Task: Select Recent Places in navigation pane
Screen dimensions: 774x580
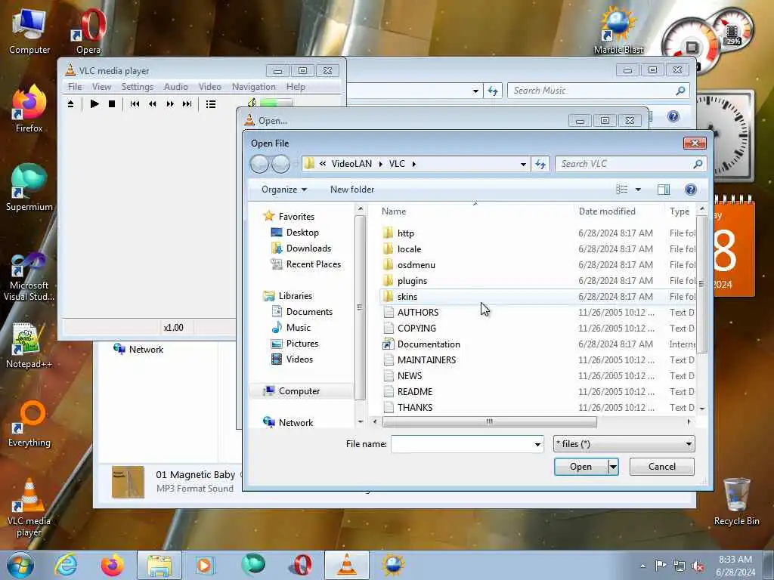Action: [313, 264]
